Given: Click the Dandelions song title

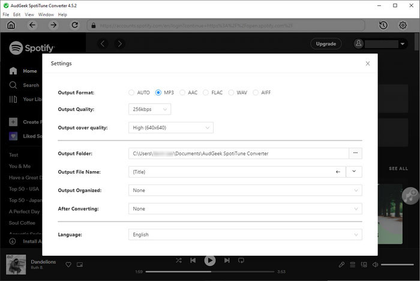Looking at the screenshot, I should 43,262.
